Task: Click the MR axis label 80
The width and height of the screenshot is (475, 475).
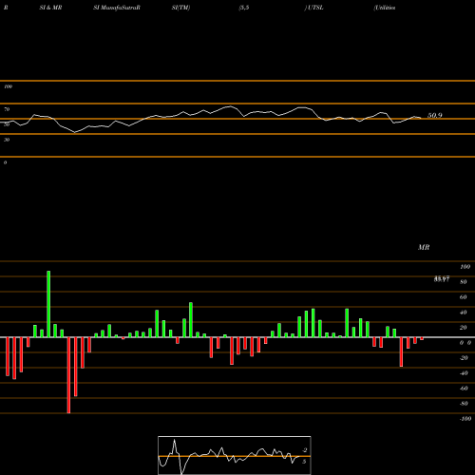Action: click(464, 282)
